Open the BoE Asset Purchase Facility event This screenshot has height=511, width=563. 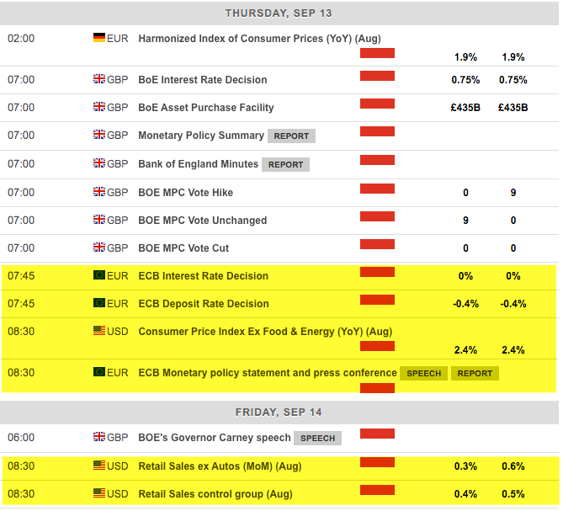[206, 108]
